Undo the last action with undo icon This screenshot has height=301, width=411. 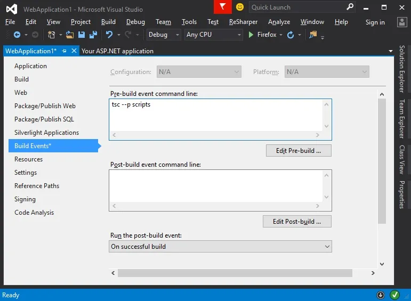click(109, 35)
